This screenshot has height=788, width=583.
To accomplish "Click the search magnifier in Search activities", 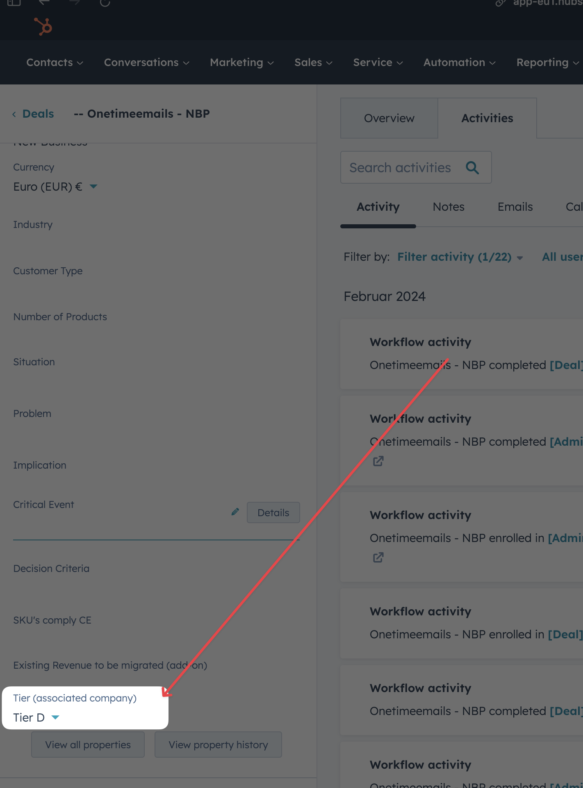I will (x=472, y=167).
